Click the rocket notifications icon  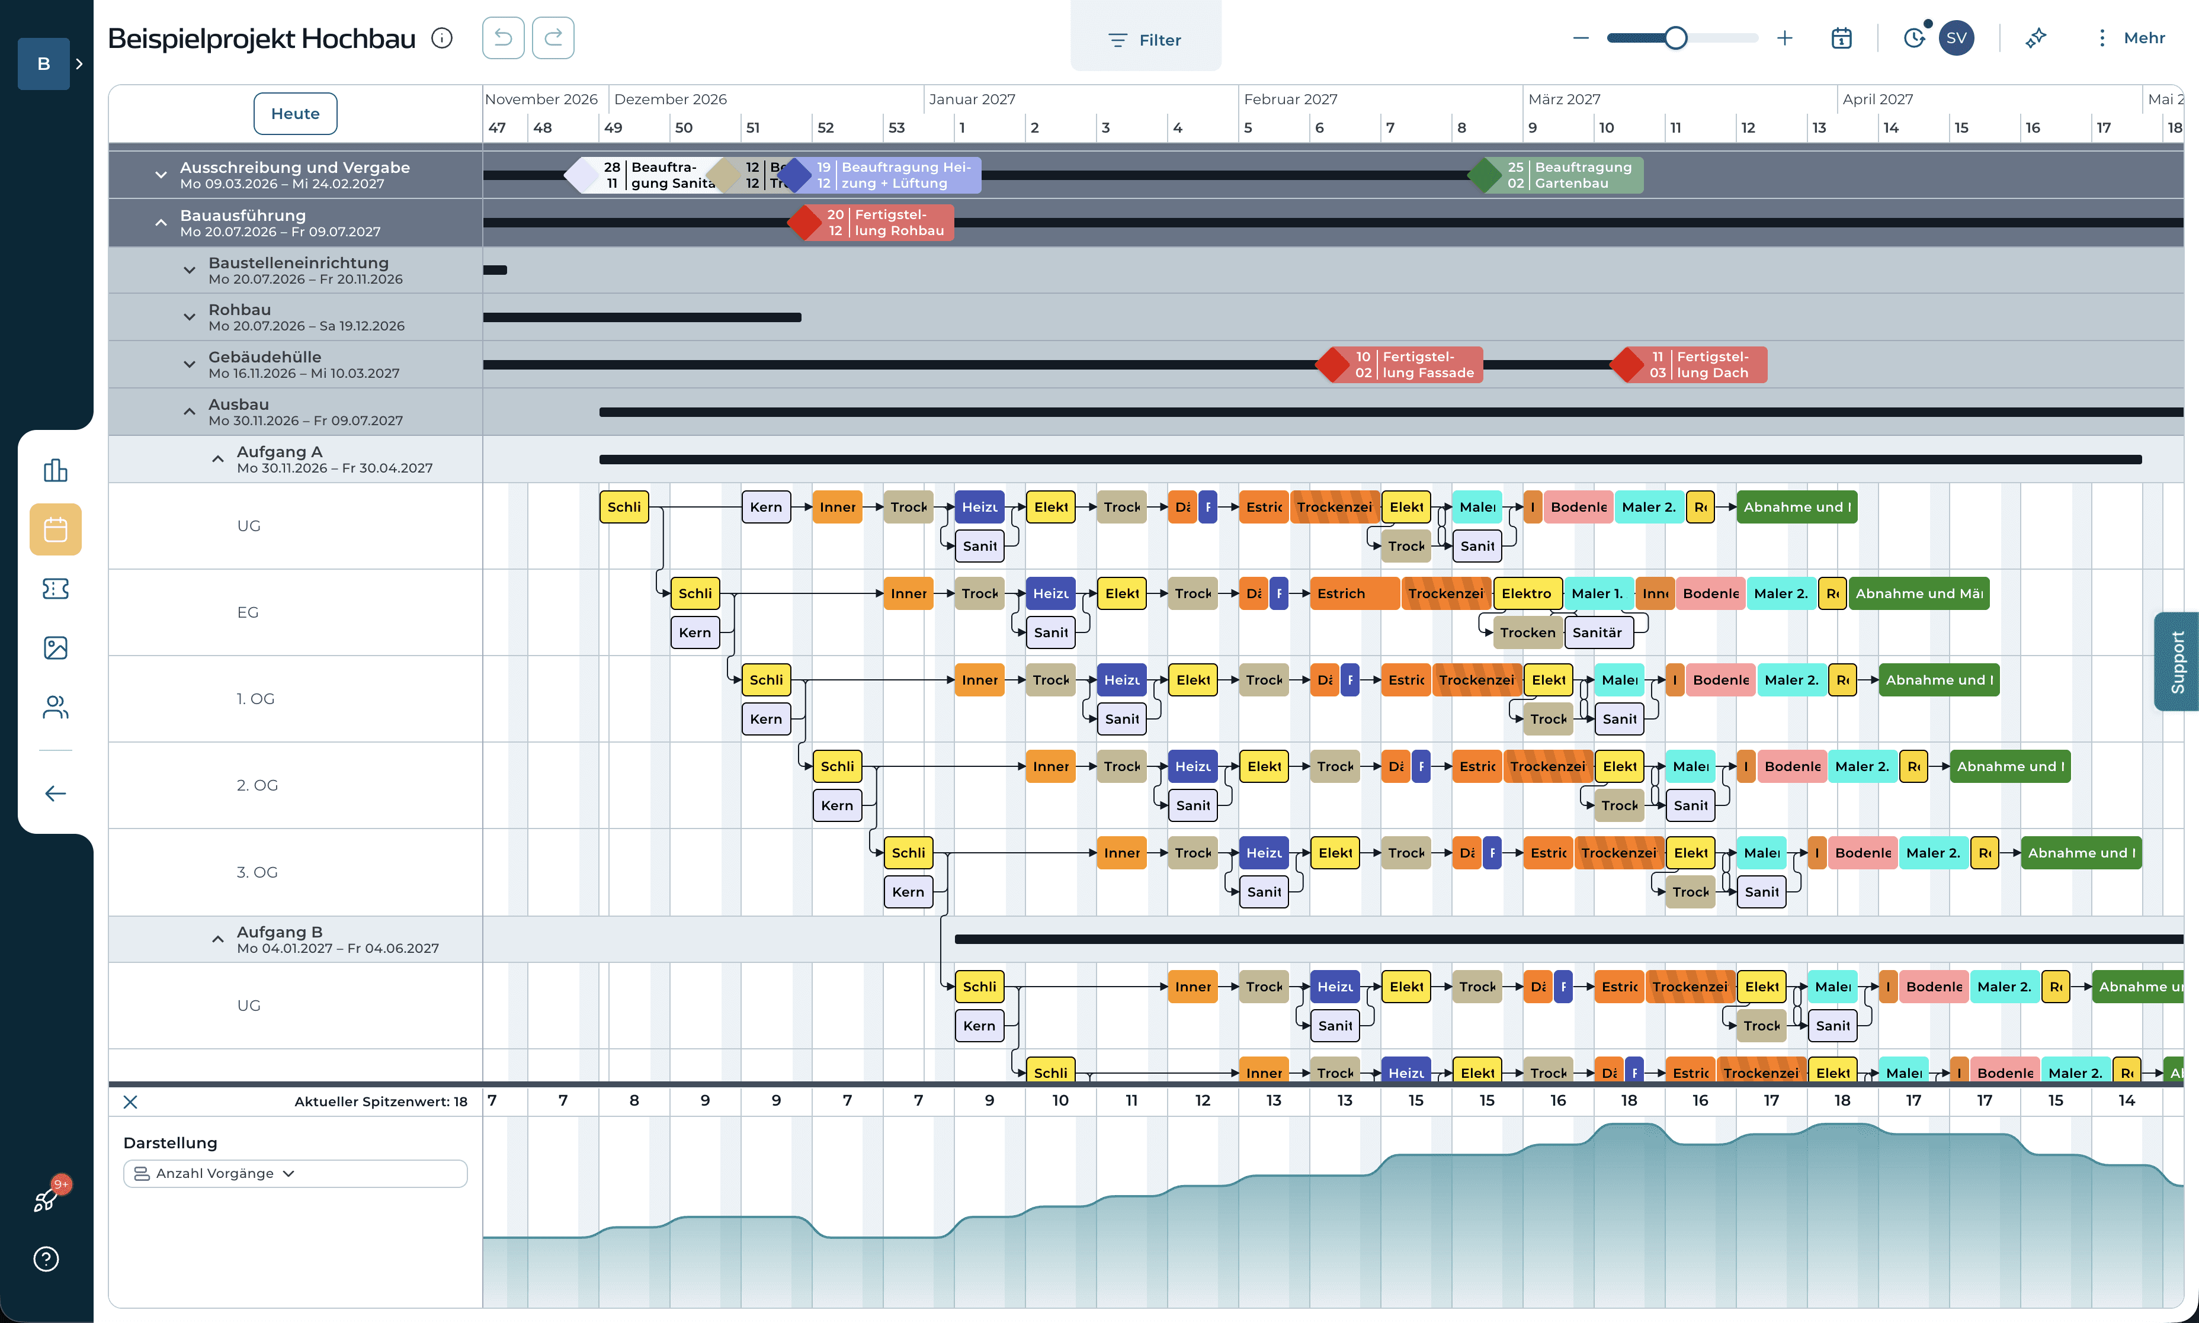(46, 1199)
